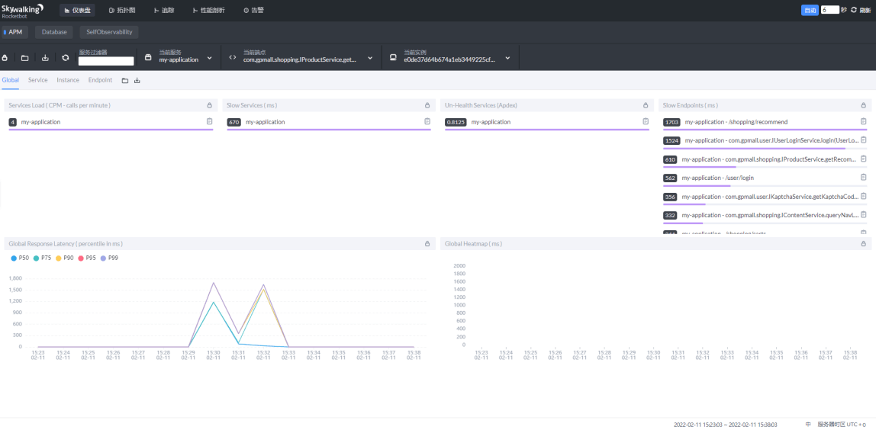Expand the 当前服务 my-application dropdown
The image size is (876, 430).
coord(210,57)
